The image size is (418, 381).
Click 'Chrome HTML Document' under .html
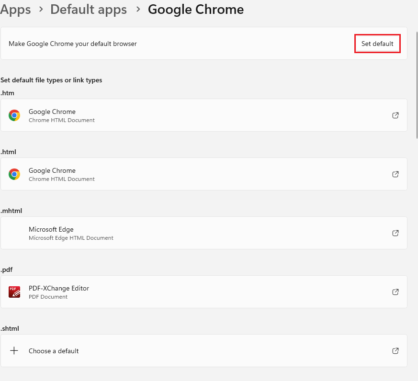click(x=62, y=179)
